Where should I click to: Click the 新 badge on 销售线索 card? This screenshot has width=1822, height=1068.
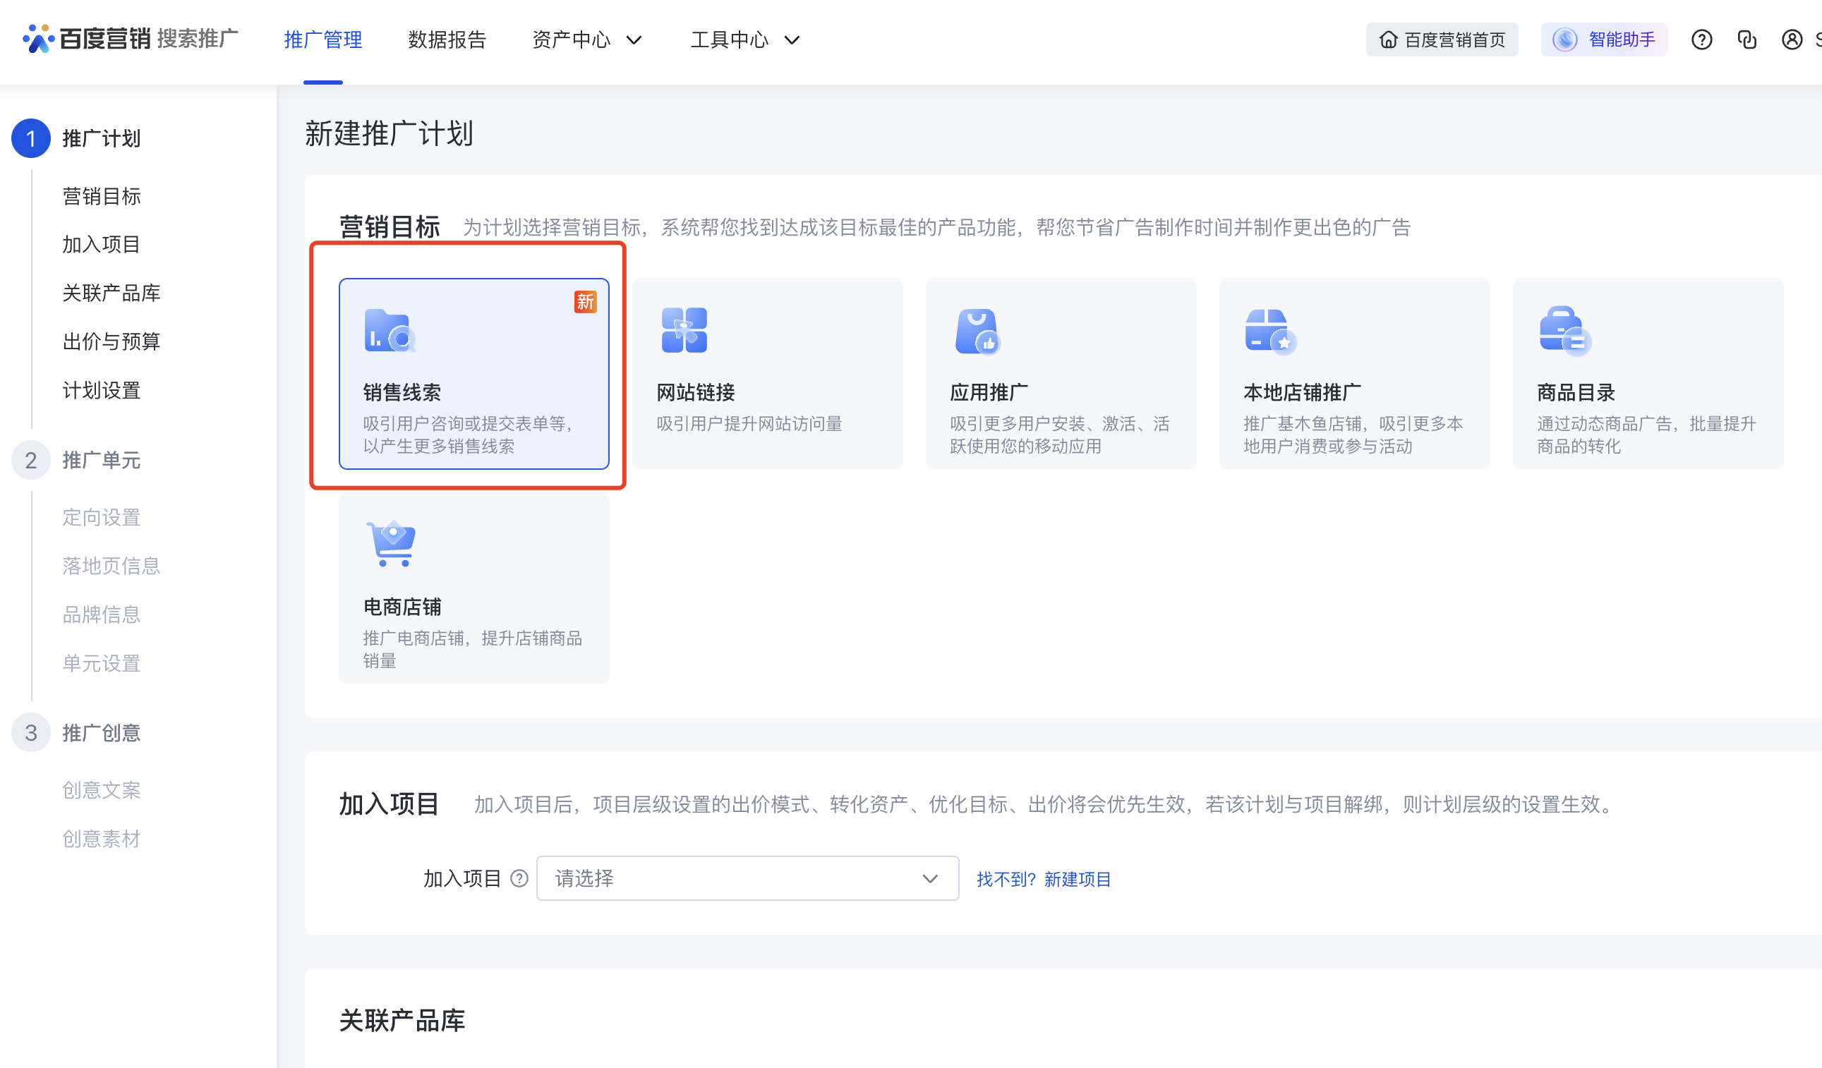click(585, 302)
